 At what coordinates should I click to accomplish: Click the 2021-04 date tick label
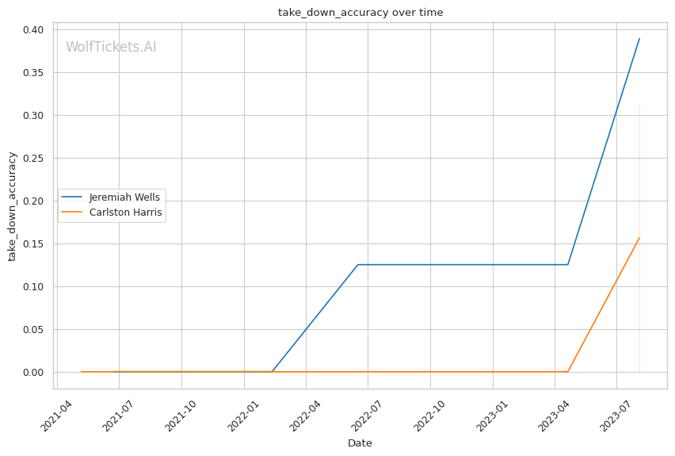tap(57, 414)
